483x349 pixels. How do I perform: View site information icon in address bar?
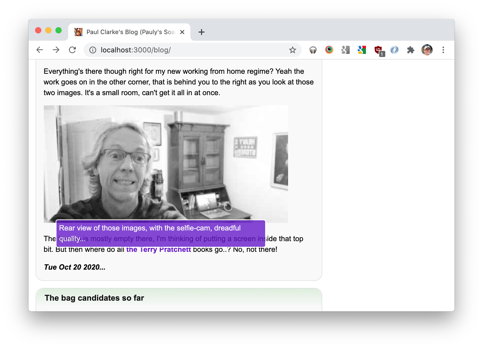[93, 50]
